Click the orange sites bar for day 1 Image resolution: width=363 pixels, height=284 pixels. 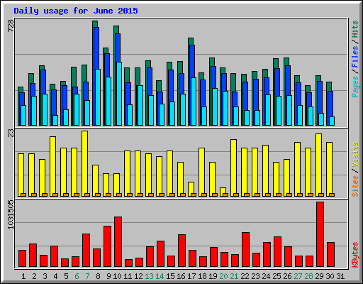point(23,195)
